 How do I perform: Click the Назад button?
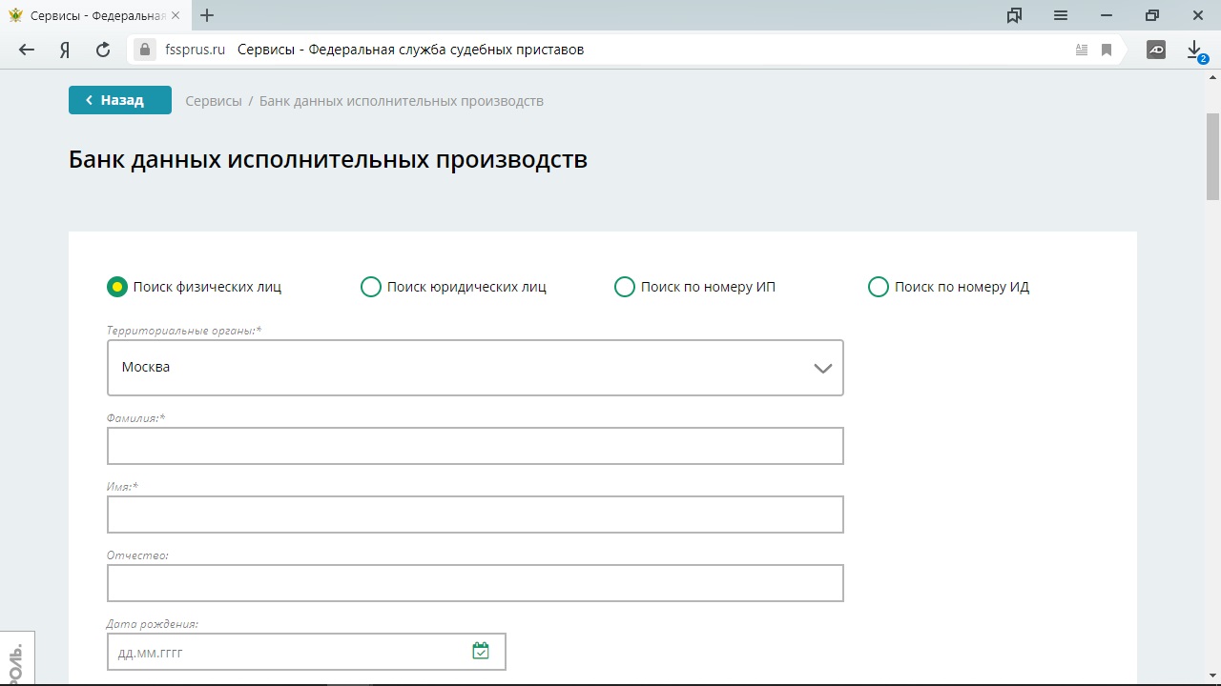(x=120, y=100)
